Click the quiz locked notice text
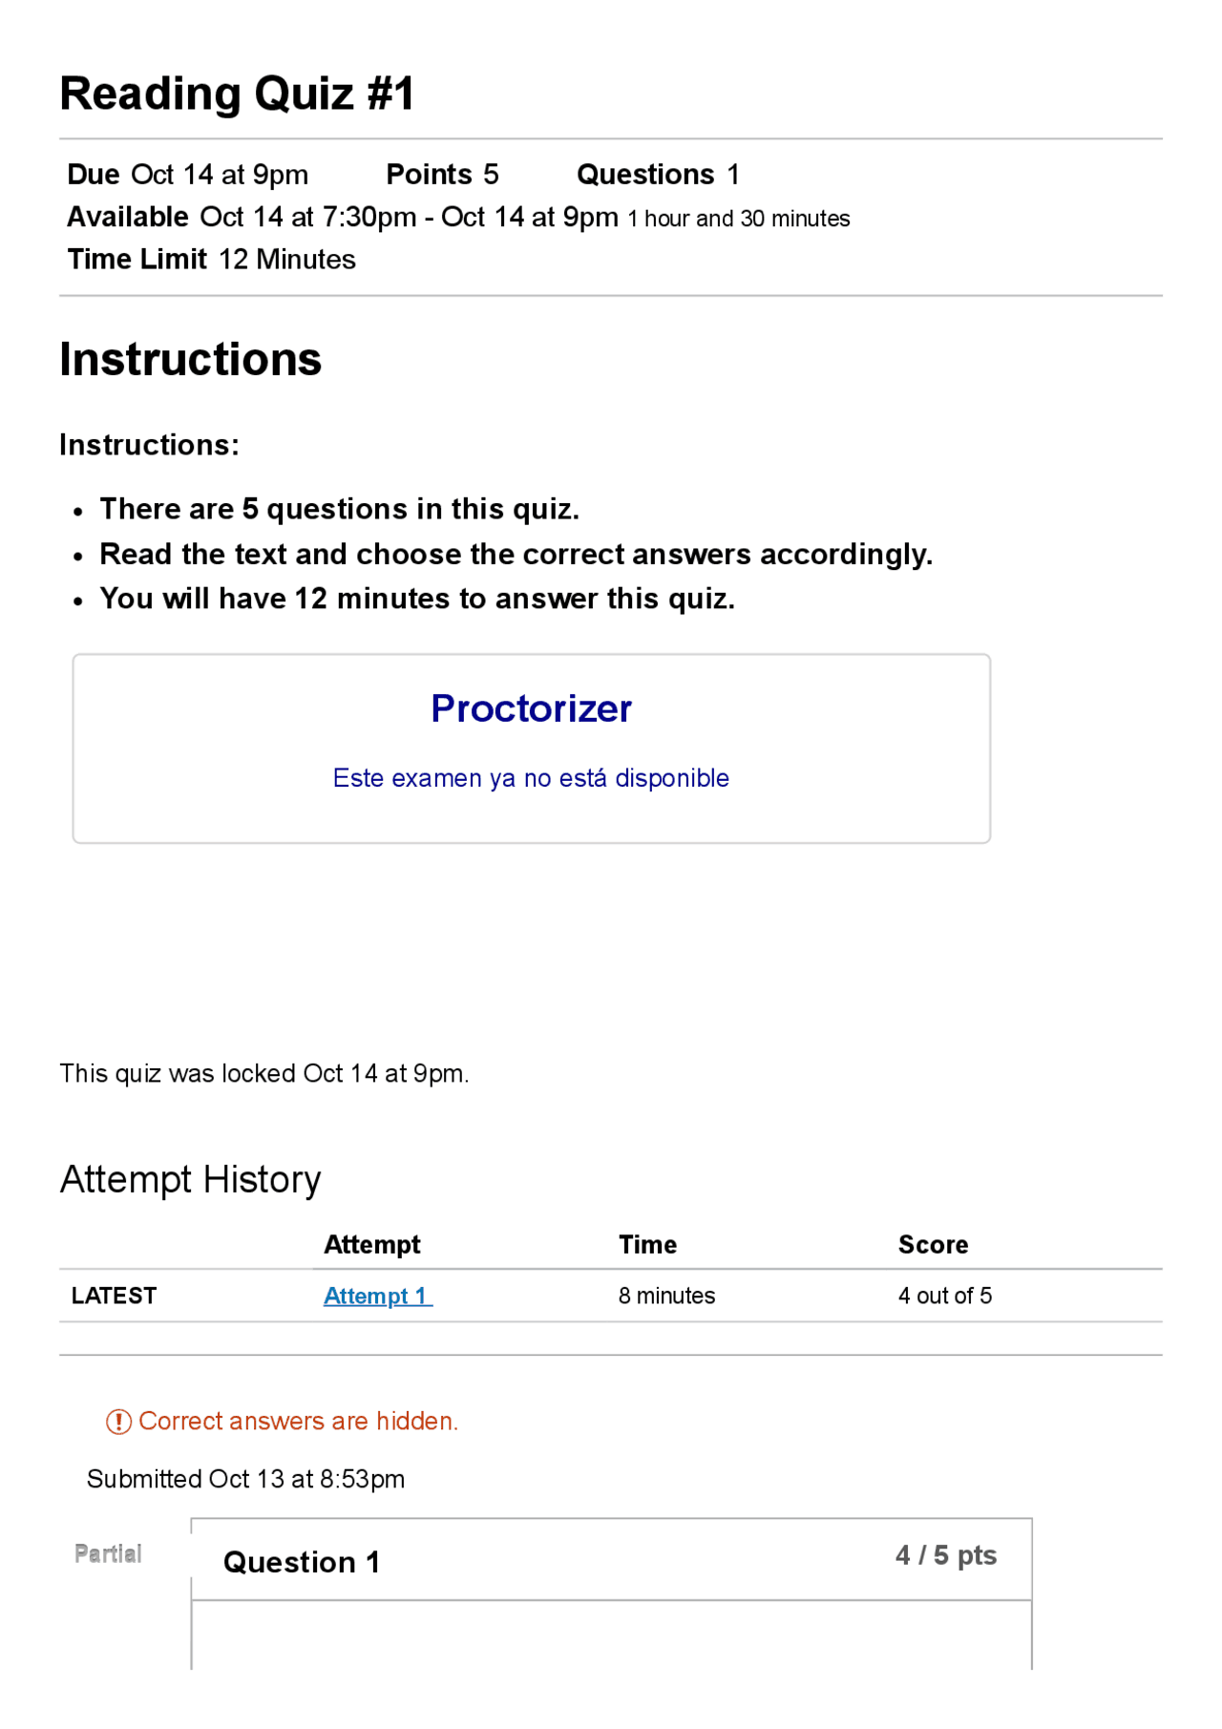This screenshot has height=1729, width=1222. pos(263,1073)
